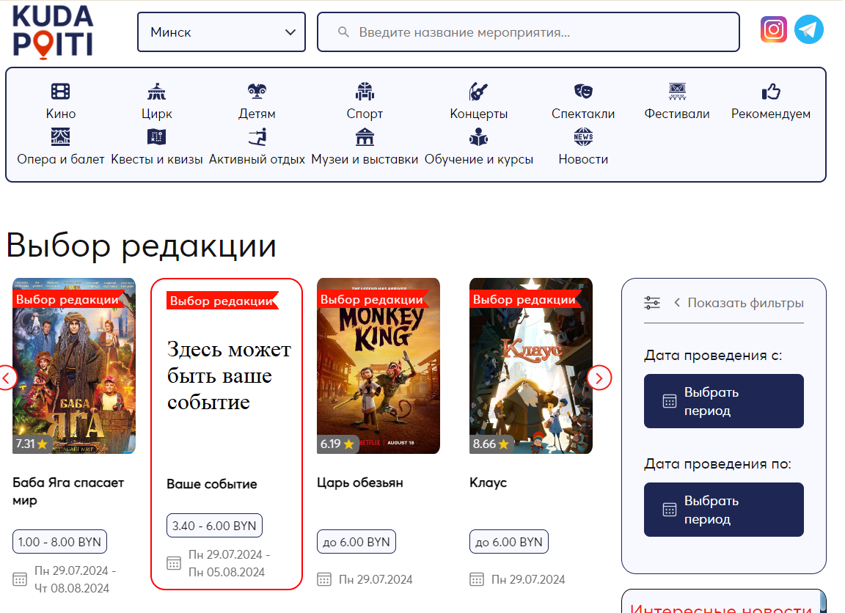Focus the event name search field
845x613 pixels.
pos(528,32)
